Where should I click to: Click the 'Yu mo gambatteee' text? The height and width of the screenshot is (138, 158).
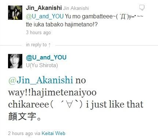(89, 17)
